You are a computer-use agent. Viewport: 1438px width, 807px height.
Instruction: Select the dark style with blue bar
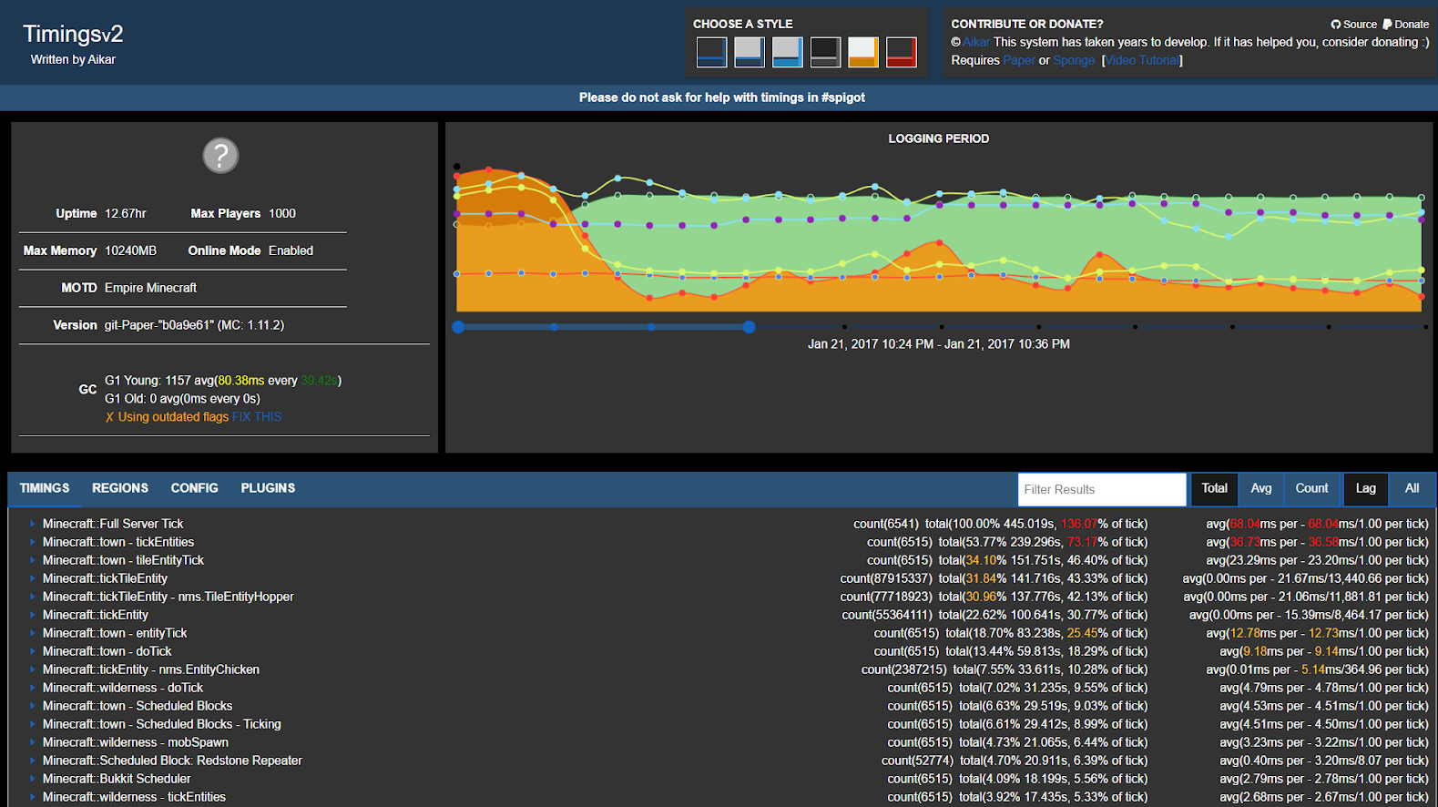click(x=711, y=52)
